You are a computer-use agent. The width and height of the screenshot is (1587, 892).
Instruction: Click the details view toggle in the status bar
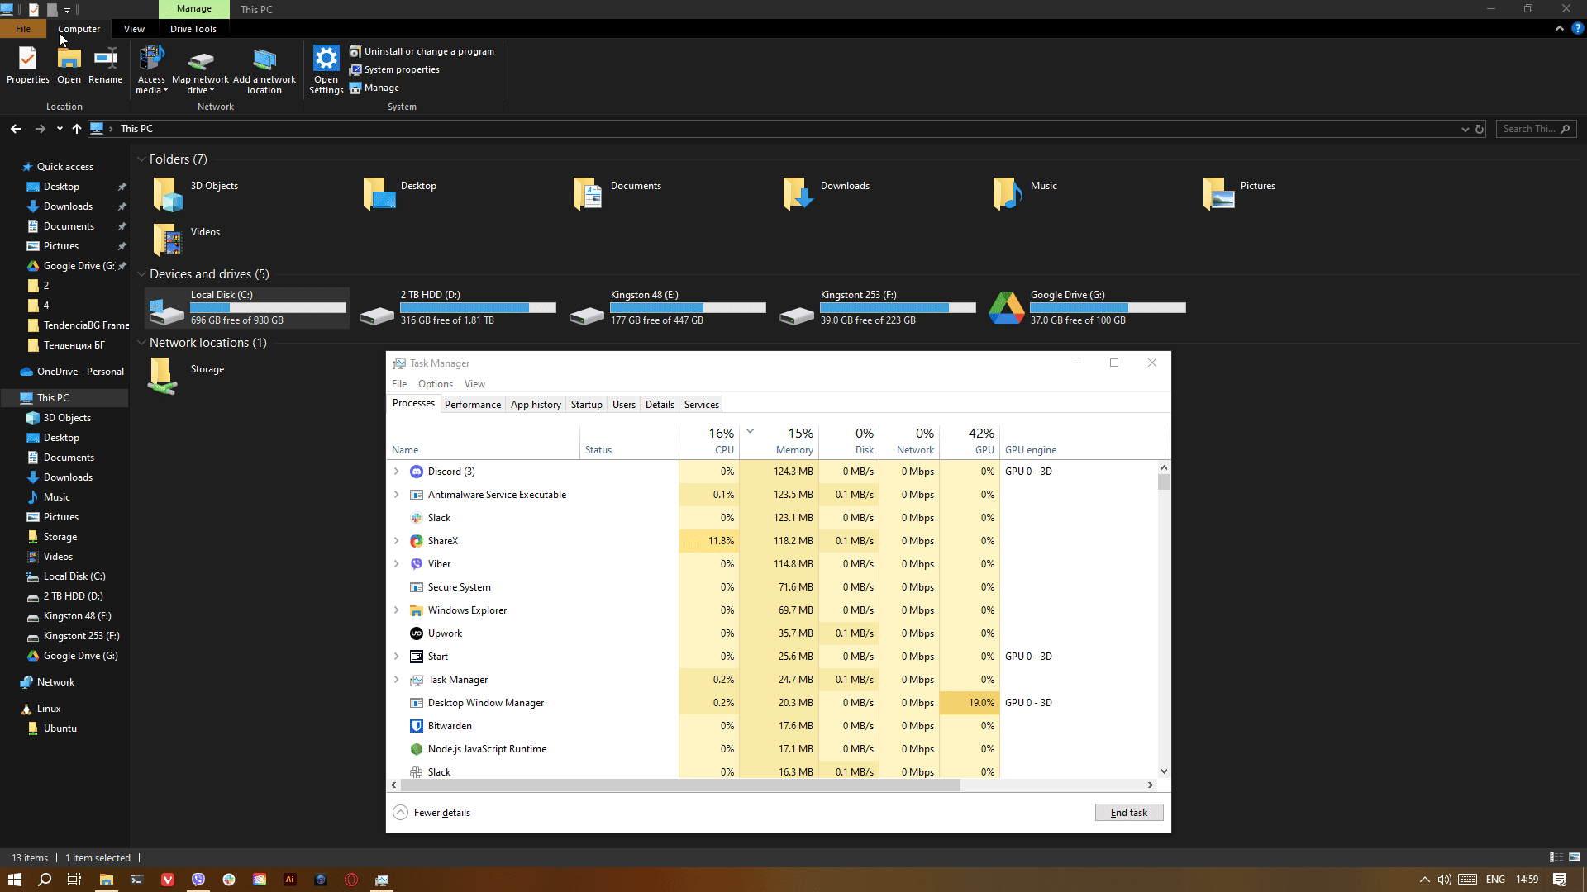(x=1556, y=857)
